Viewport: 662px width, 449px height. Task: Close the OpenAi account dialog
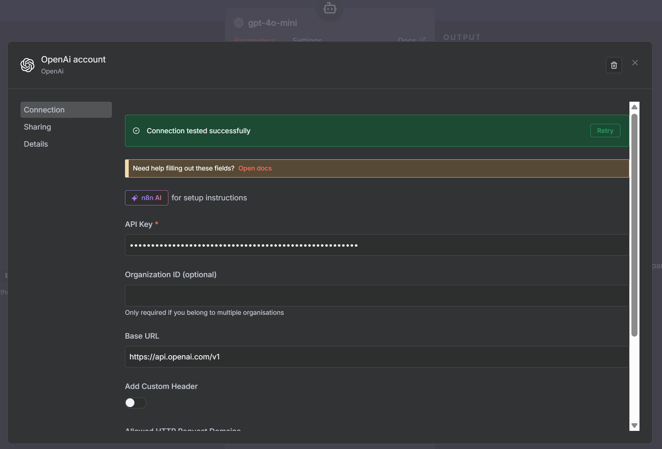click(x=635, y=63)
